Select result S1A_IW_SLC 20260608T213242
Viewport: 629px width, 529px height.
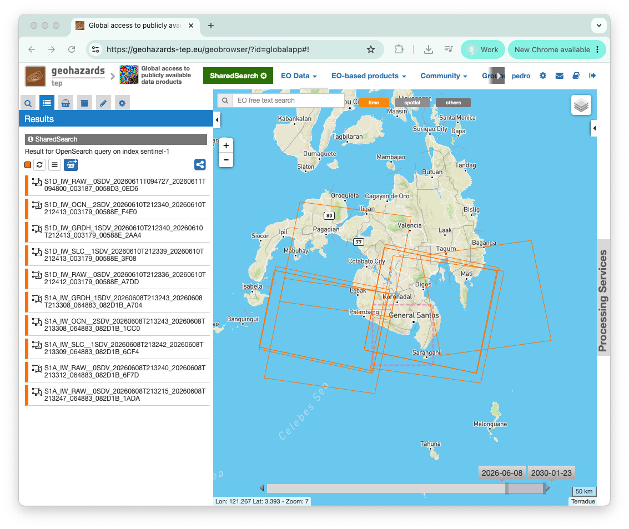click(x=117, y=348)
